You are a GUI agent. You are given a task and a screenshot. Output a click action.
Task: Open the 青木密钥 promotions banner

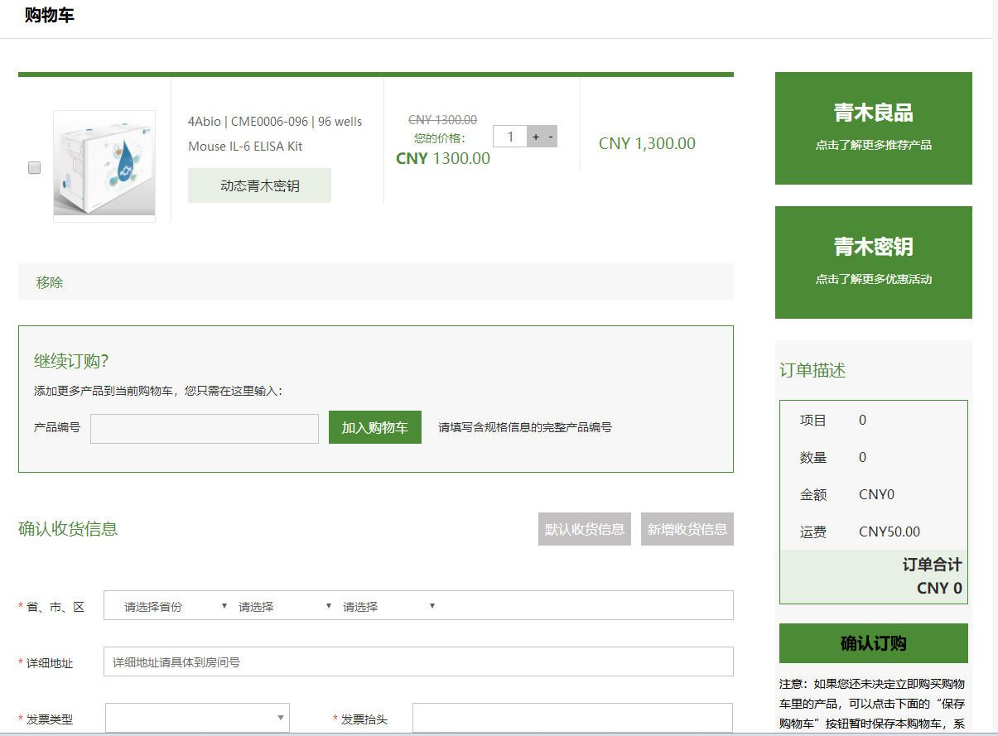pos(873,262)
